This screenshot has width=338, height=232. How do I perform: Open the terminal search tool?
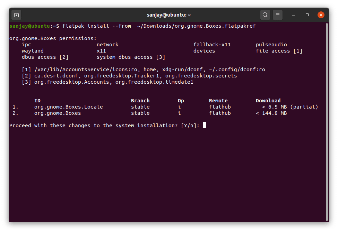coord(265,15)
